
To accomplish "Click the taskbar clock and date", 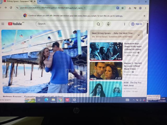I will coord(162,100).
